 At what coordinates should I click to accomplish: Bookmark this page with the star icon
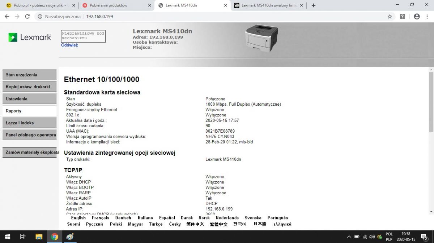click(x=390, y=17)
